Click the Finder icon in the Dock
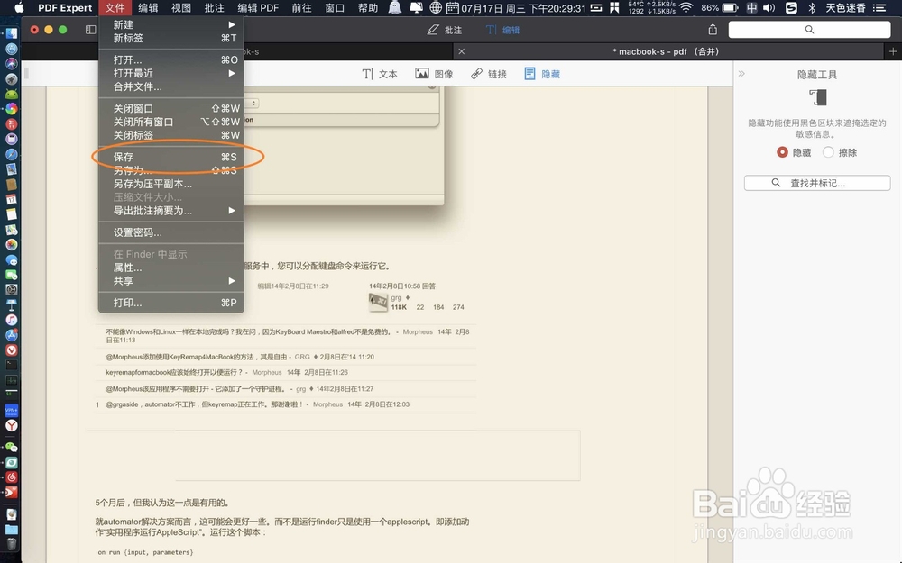Image resolution: width=902 pixels, height=563 pixels. (12, 34)
